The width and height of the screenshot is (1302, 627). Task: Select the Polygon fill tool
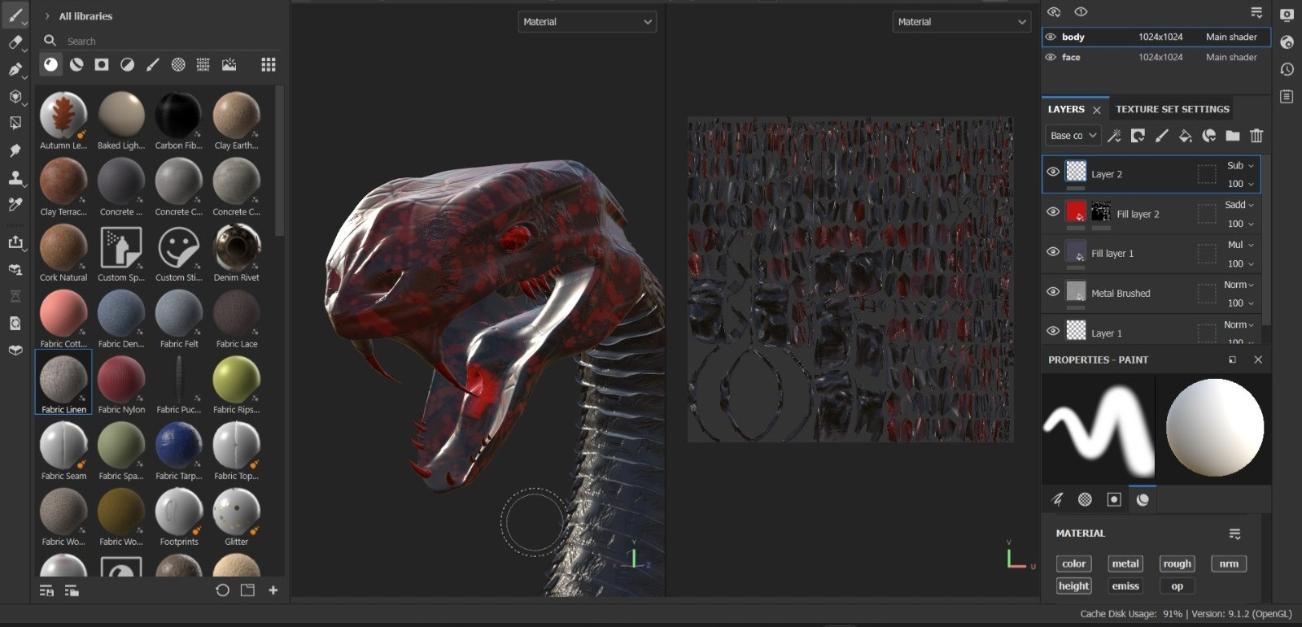[15, 97]
